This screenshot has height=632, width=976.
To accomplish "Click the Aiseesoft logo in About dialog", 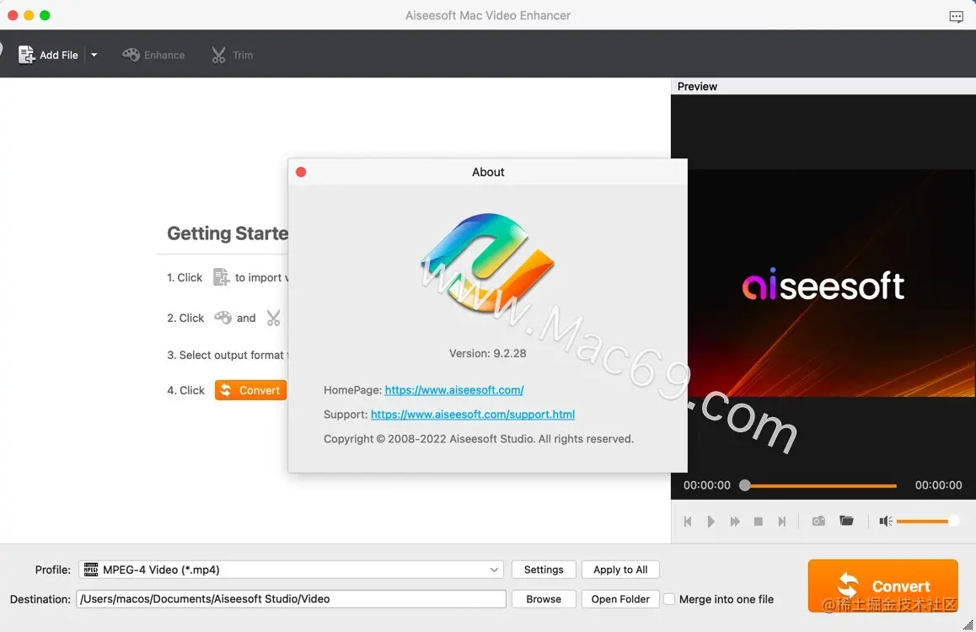I will pyautogui.click(x=487, y=263).
